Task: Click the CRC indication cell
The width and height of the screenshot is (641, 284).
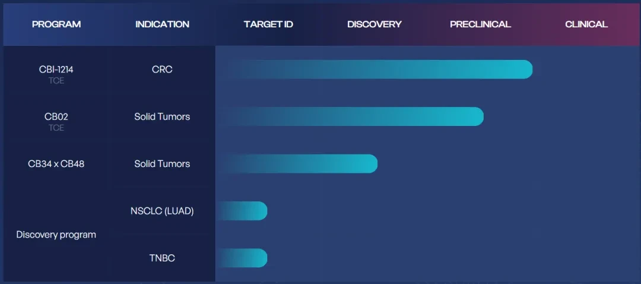Action: (x=162, y=70)
